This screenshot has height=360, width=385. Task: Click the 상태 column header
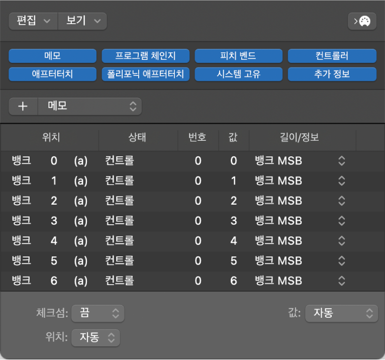click(137, 137)
